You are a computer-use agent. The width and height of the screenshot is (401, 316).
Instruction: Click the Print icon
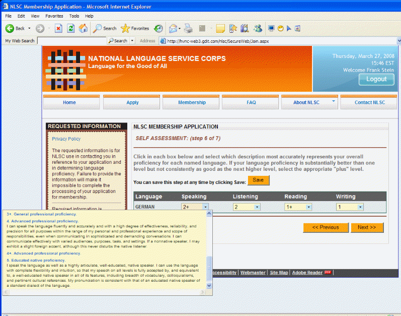[189, 28]
